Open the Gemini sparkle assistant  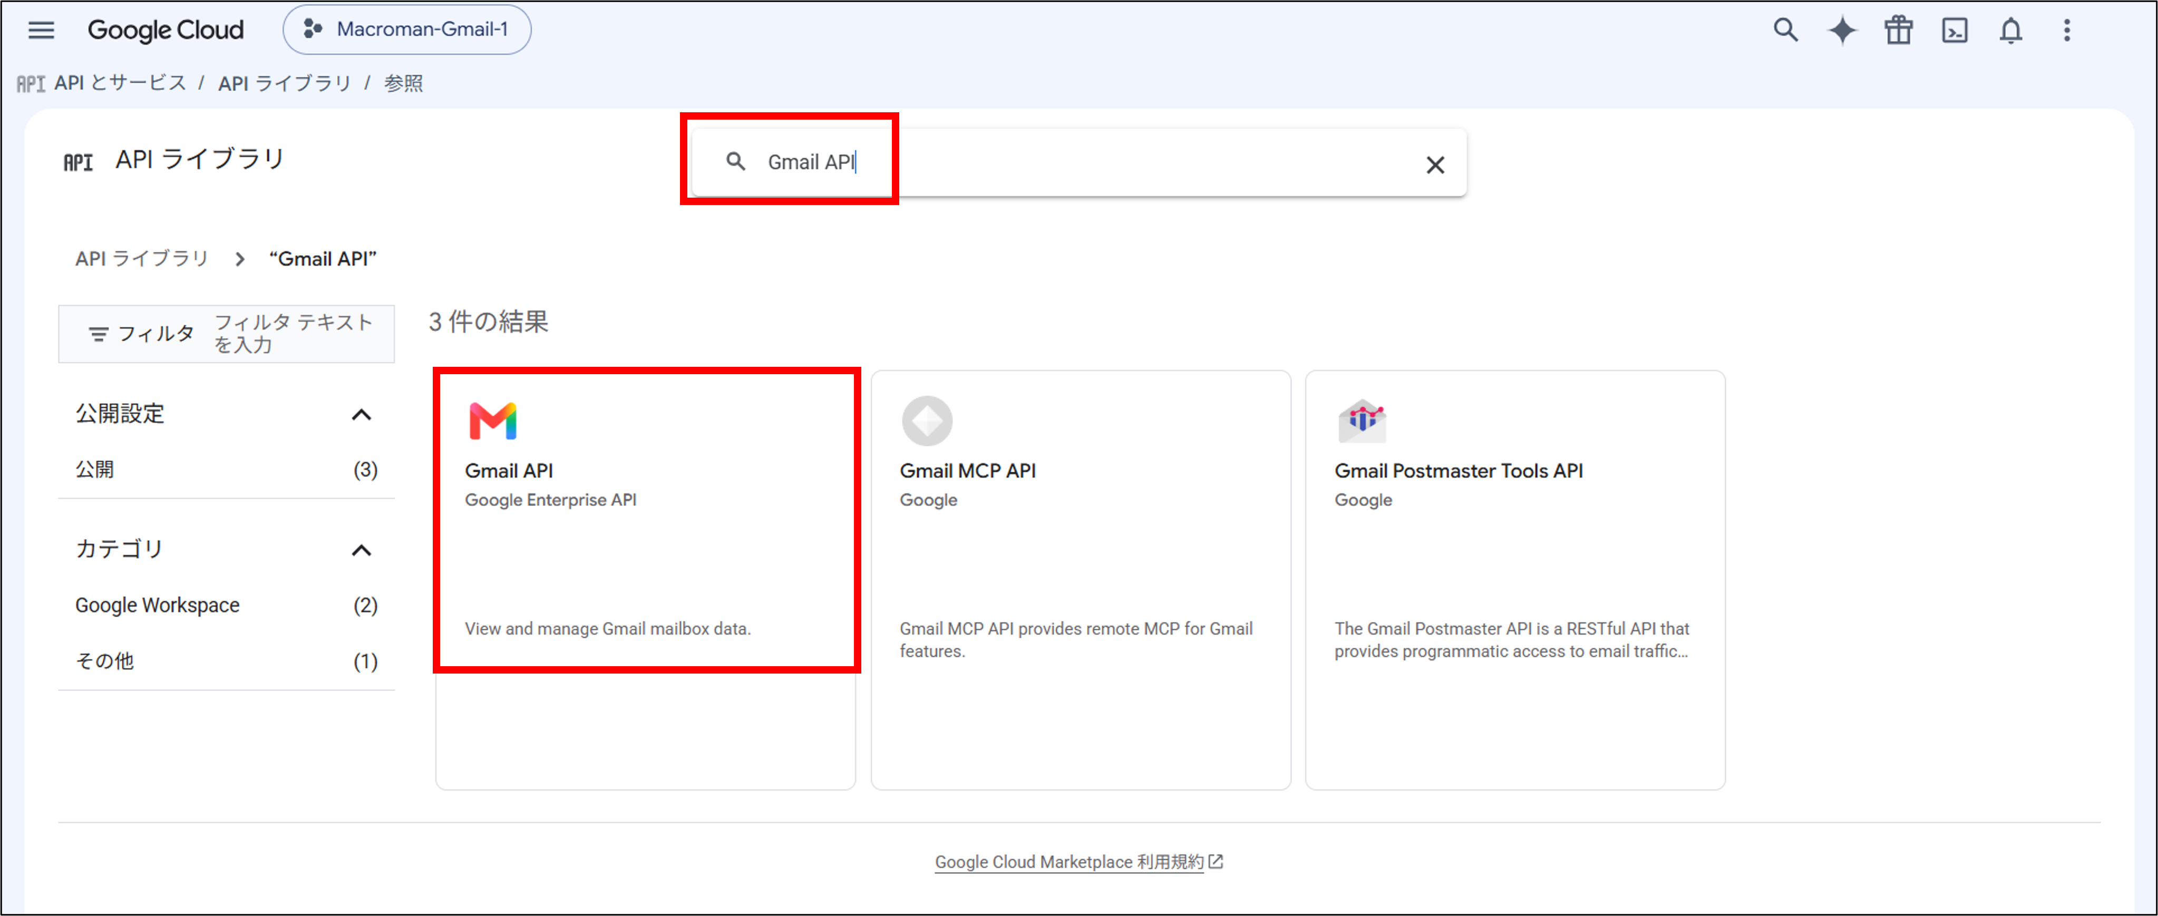(1841, 30)
